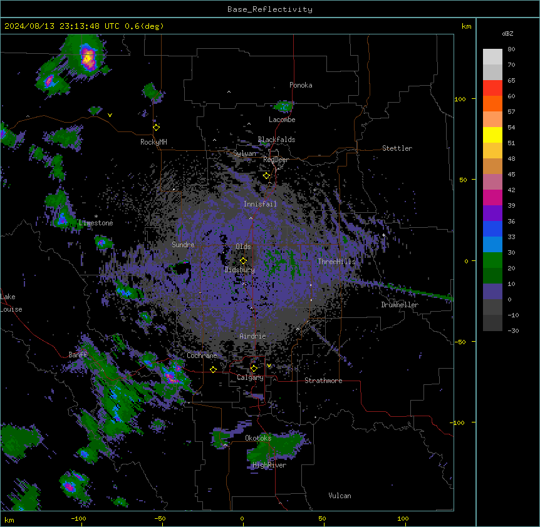Viewport: 540px width, 527px height.
Task: Click the Lacombe city label
Action: click(x=282, y=120)
